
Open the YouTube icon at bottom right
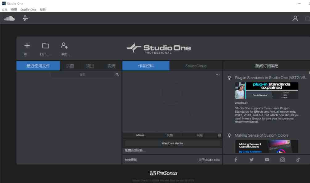267,160
